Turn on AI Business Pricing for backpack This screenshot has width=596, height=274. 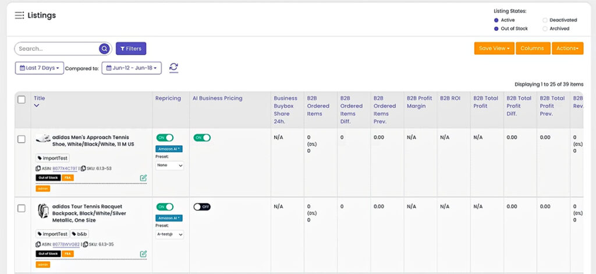[202, 206]
